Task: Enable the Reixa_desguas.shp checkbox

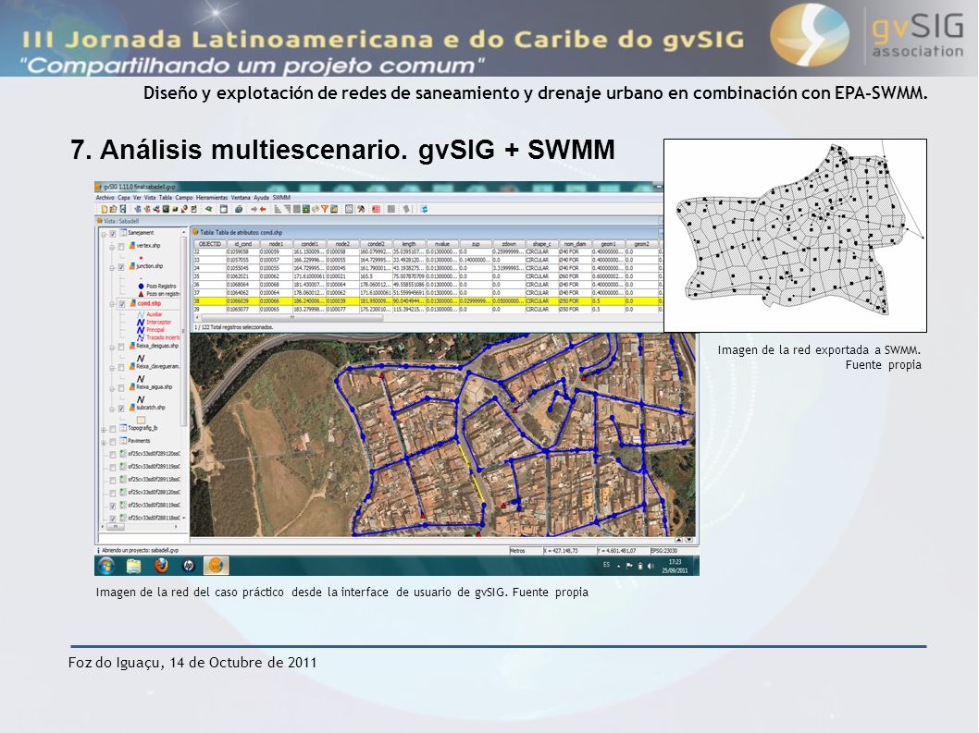Action: pos(121,347)
